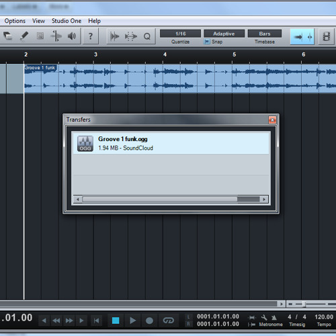Screen dimensions: 336x336
Task: Toggle the metronome click icon
Action: [x=274, y=317]
